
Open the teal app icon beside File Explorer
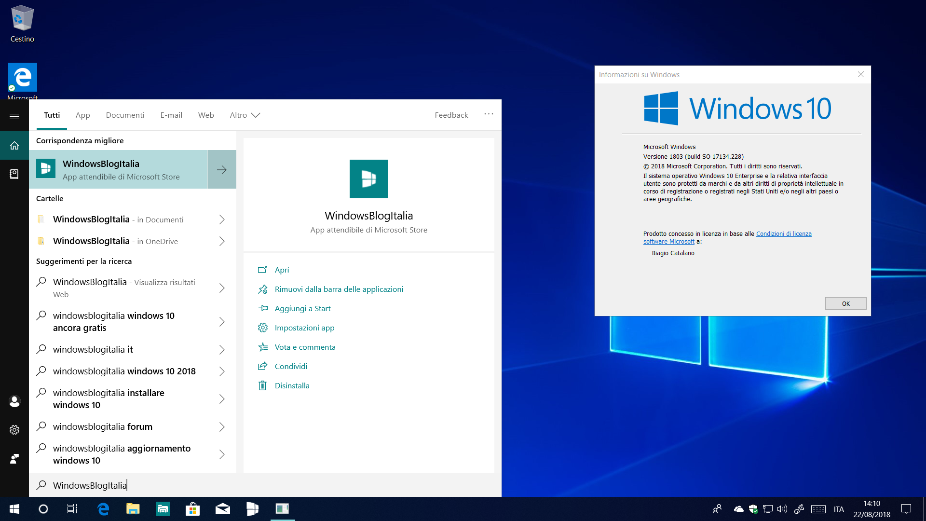coord(163,509)
